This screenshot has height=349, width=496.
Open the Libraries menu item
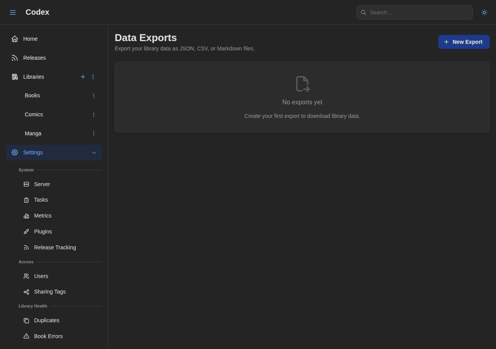tap(54, 77)
